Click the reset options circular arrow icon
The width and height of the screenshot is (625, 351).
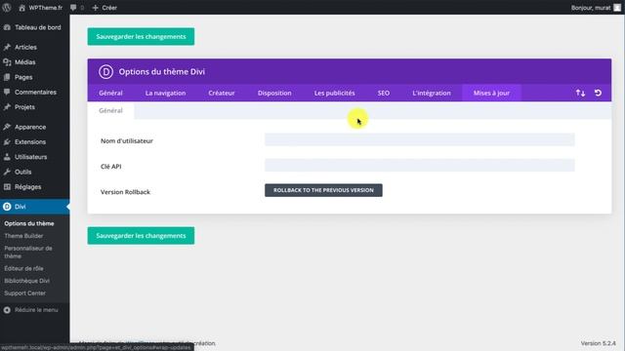[598, 93]
